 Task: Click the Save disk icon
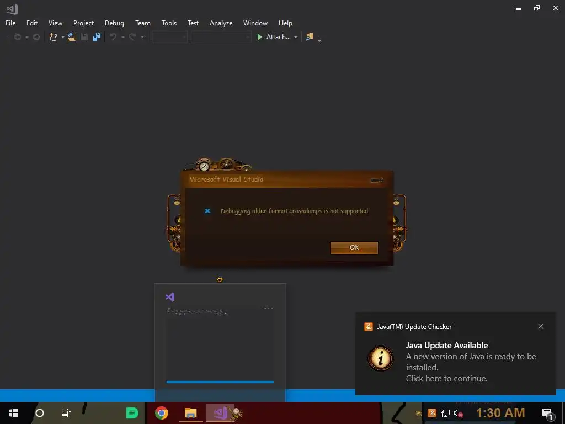pyautogui.click(x=84, y=37)
